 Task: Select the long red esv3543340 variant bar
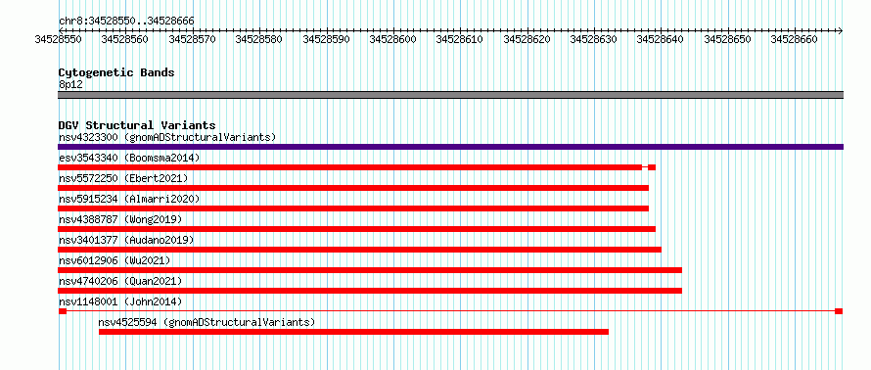pyautogui.click(x=350, y=167)
